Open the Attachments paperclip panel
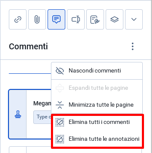Screen dimensions: 152x153 37,19
